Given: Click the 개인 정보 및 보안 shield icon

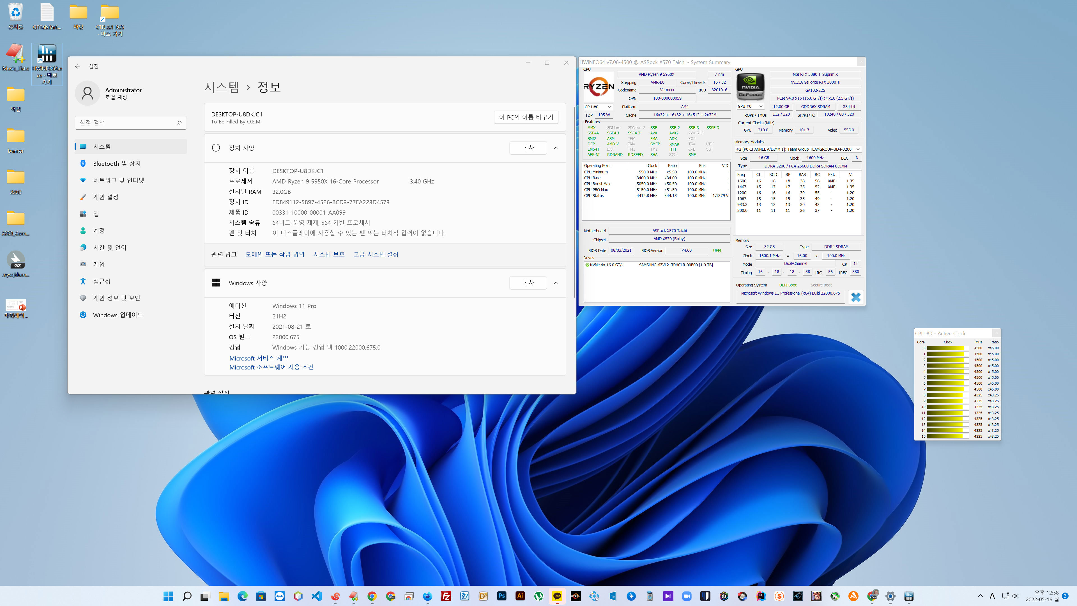Looking at the screenshot, I should click(83, 298).
